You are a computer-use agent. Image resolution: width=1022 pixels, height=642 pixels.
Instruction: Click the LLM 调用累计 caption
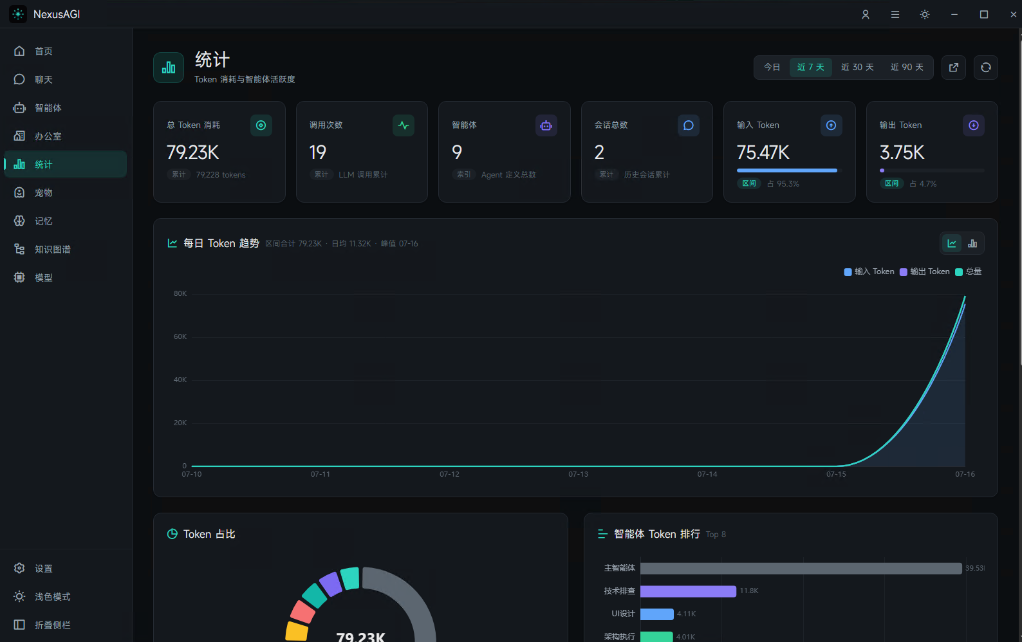(363, 175)
